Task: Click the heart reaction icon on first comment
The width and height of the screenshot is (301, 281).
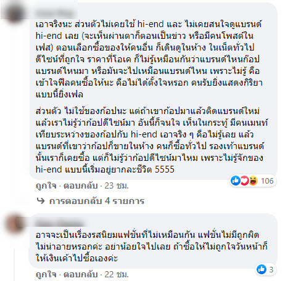Action: pos(244,181)
